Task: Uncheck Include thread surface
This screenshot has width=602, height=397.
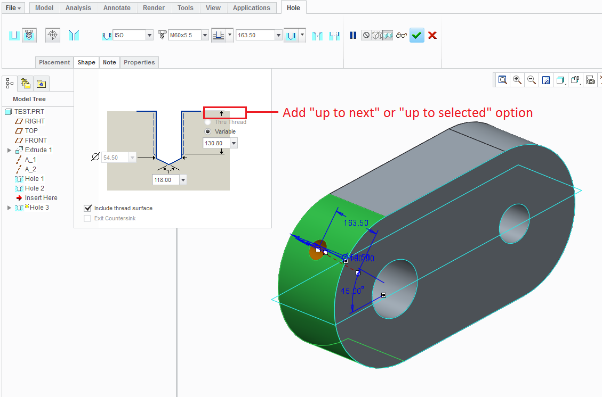Action: 88,208
